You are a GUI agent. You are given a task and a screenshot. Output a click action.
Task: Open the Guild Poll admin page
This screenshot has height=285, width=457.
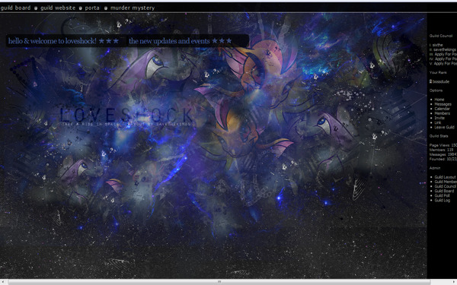tap(442, 196)
